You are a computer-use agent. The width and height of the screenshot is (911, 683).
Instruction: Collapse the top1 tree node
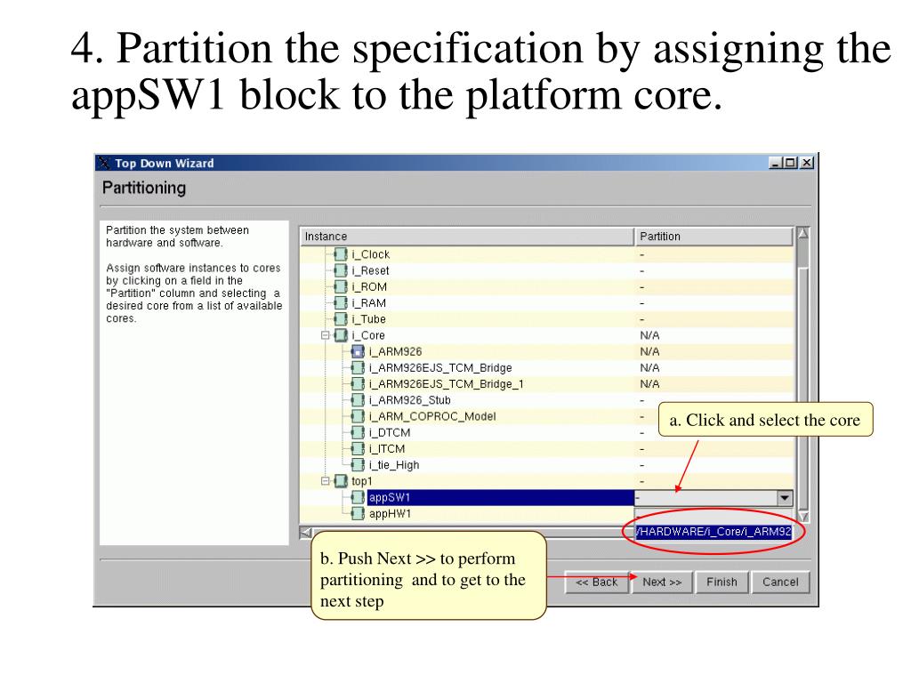[x=326, y=481]
